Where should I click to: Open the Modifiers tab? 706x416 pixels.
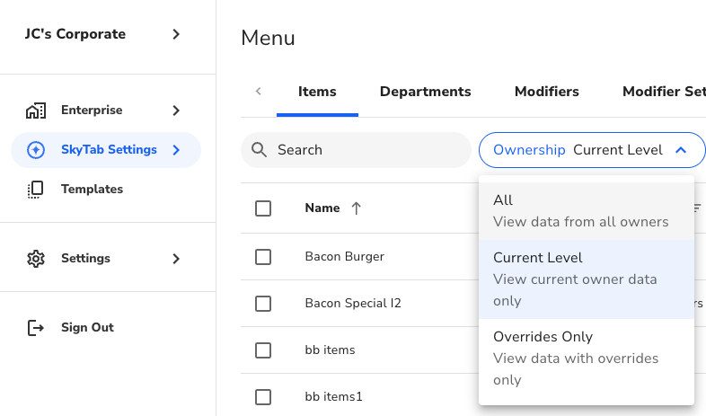point(546,92)
